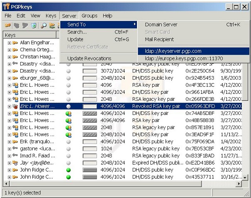
Task: Click trust bar for key 0x74AB5DBF
Action: (90, 113)
